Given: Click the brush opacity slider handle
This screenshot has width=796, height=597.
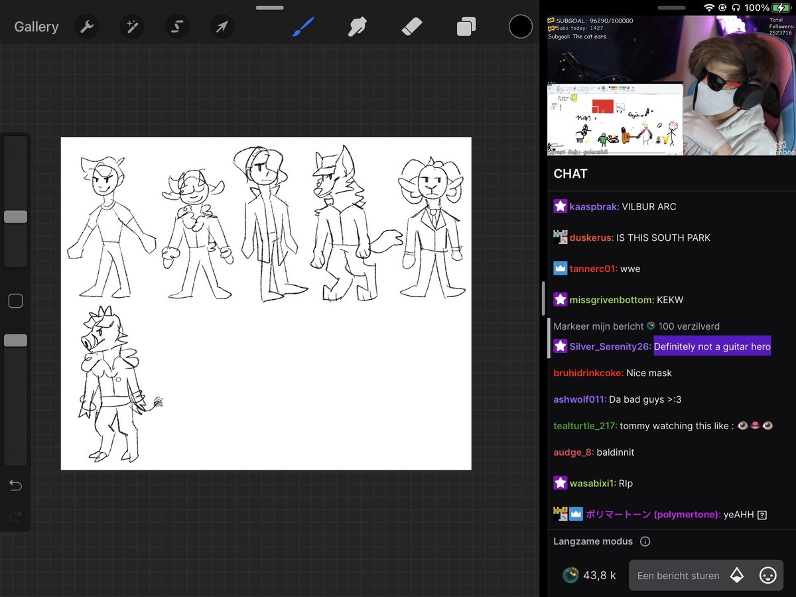Looking at the screenshot, I should [x=15, y=340].
